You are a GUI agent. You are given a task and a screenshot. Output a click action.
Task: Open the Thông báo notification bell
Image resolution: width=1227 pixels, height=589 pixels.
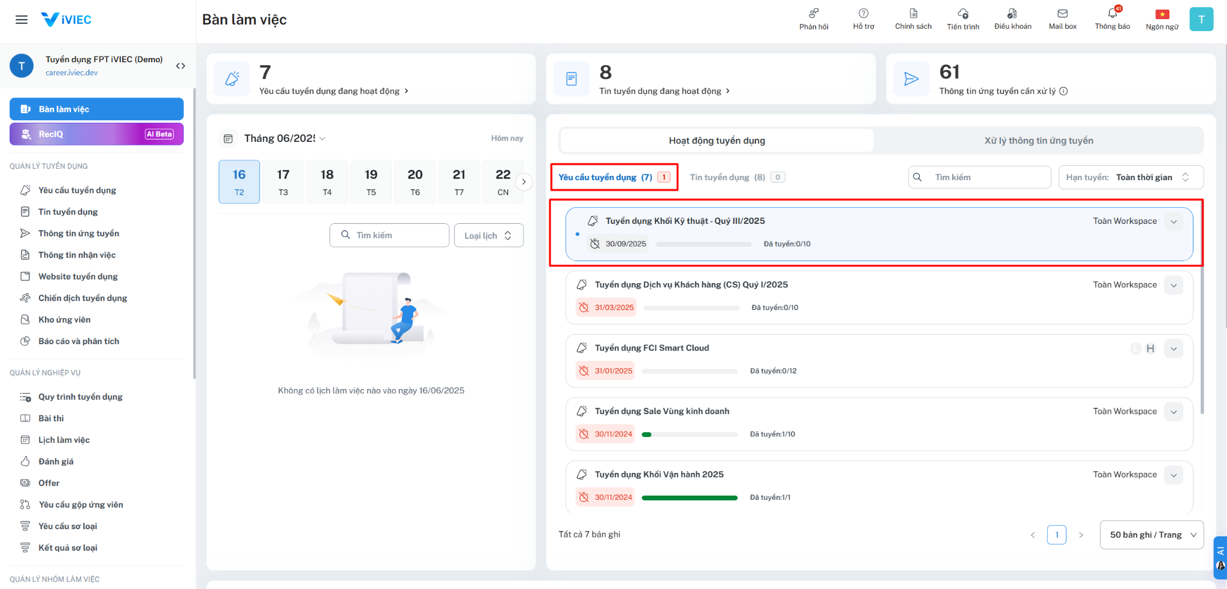click(x=1112, y=14)
